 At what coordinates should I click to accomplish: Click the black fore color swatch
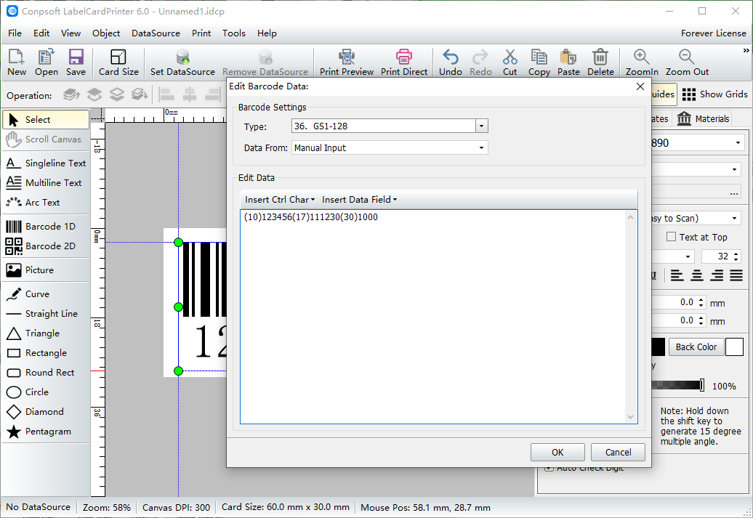click(659, 347)
